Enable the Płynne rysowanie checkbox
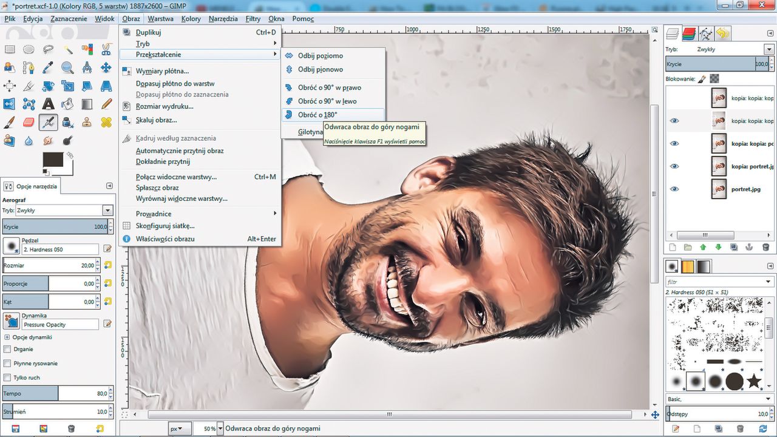 click(x=7, y=363)
